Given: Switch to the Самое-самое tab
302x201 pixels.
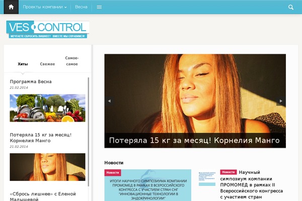Looking at the screenshot, I should pos(72,61).
